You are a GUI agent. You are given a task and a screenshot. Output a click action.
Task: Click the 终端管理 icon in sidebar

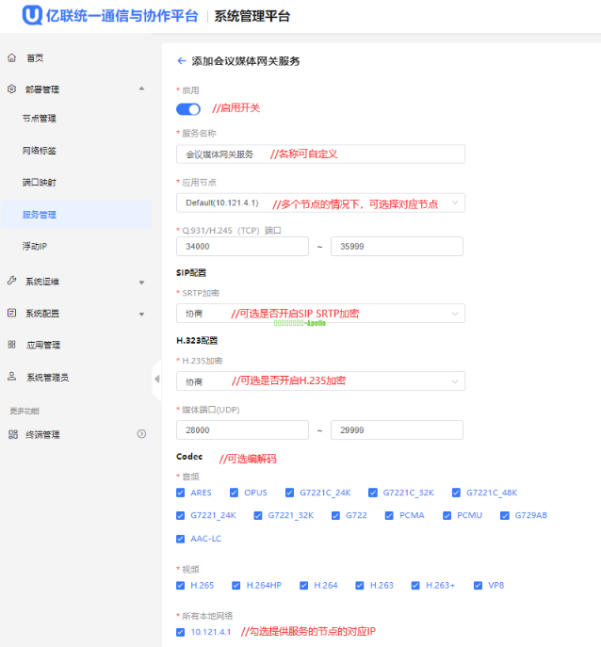[12, 434]
